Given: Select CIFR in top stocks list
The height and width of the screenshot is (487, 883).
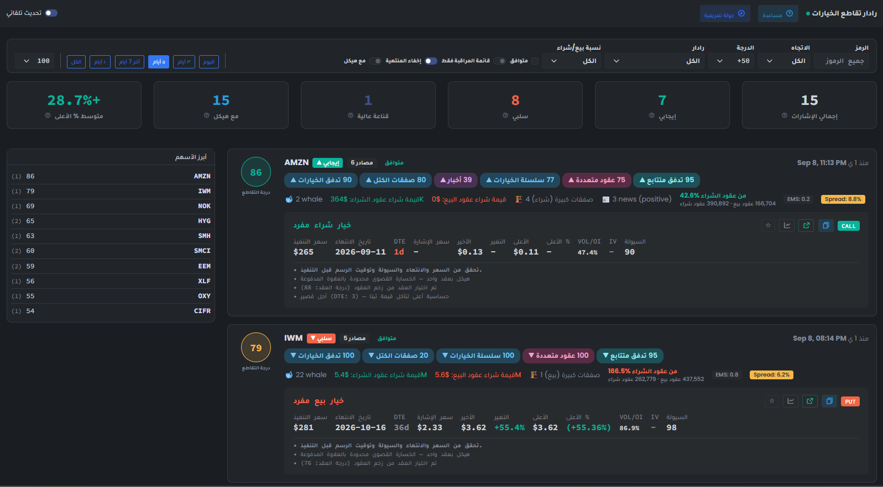Looking at the screenshot, I should 111,311.
